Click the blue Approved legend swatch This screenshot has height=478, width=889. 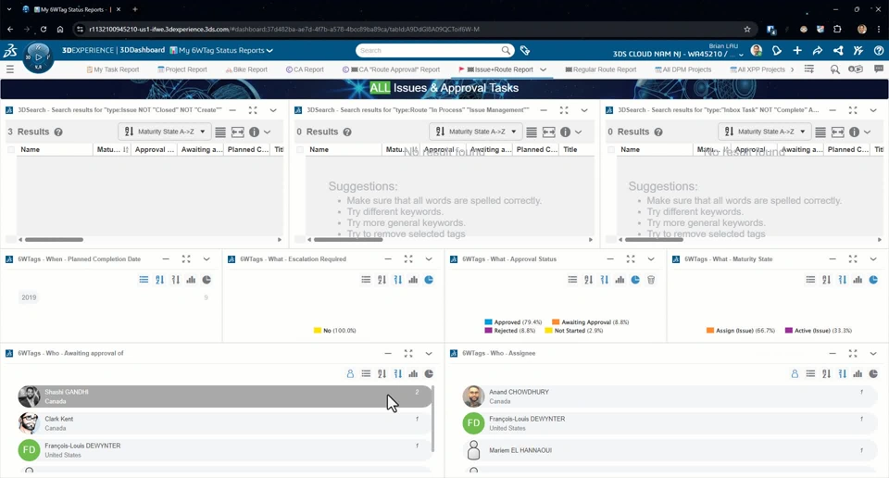click(x=488, y=322)
